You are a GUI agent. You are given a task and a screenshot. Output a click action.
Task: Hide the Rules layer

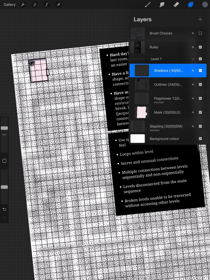[200, 47]
